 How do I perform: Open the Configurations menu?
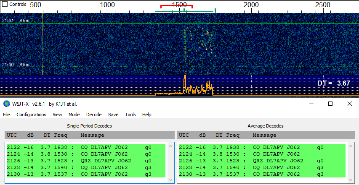31,115
